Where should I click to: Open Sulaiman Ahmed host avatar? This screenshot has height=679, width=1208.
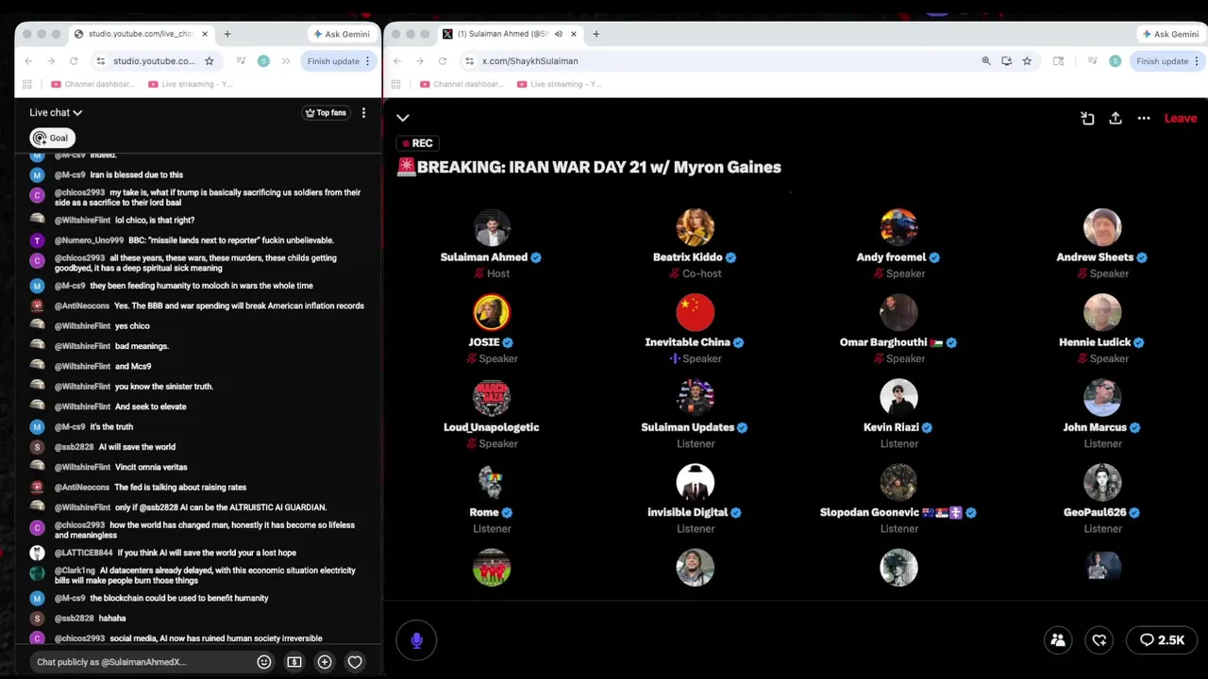(x=492, y=227)
